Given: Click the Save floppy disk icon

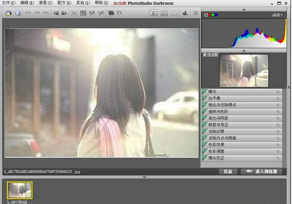Looking at the screenshot, I should (x=18, y=13).
